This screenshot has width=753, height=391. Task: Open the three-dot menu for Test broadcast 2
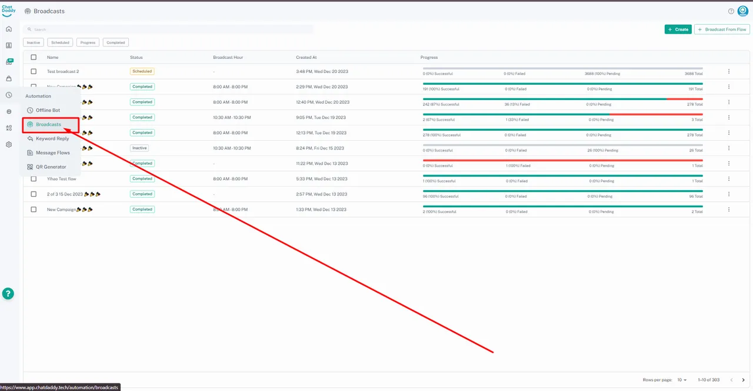729,71
